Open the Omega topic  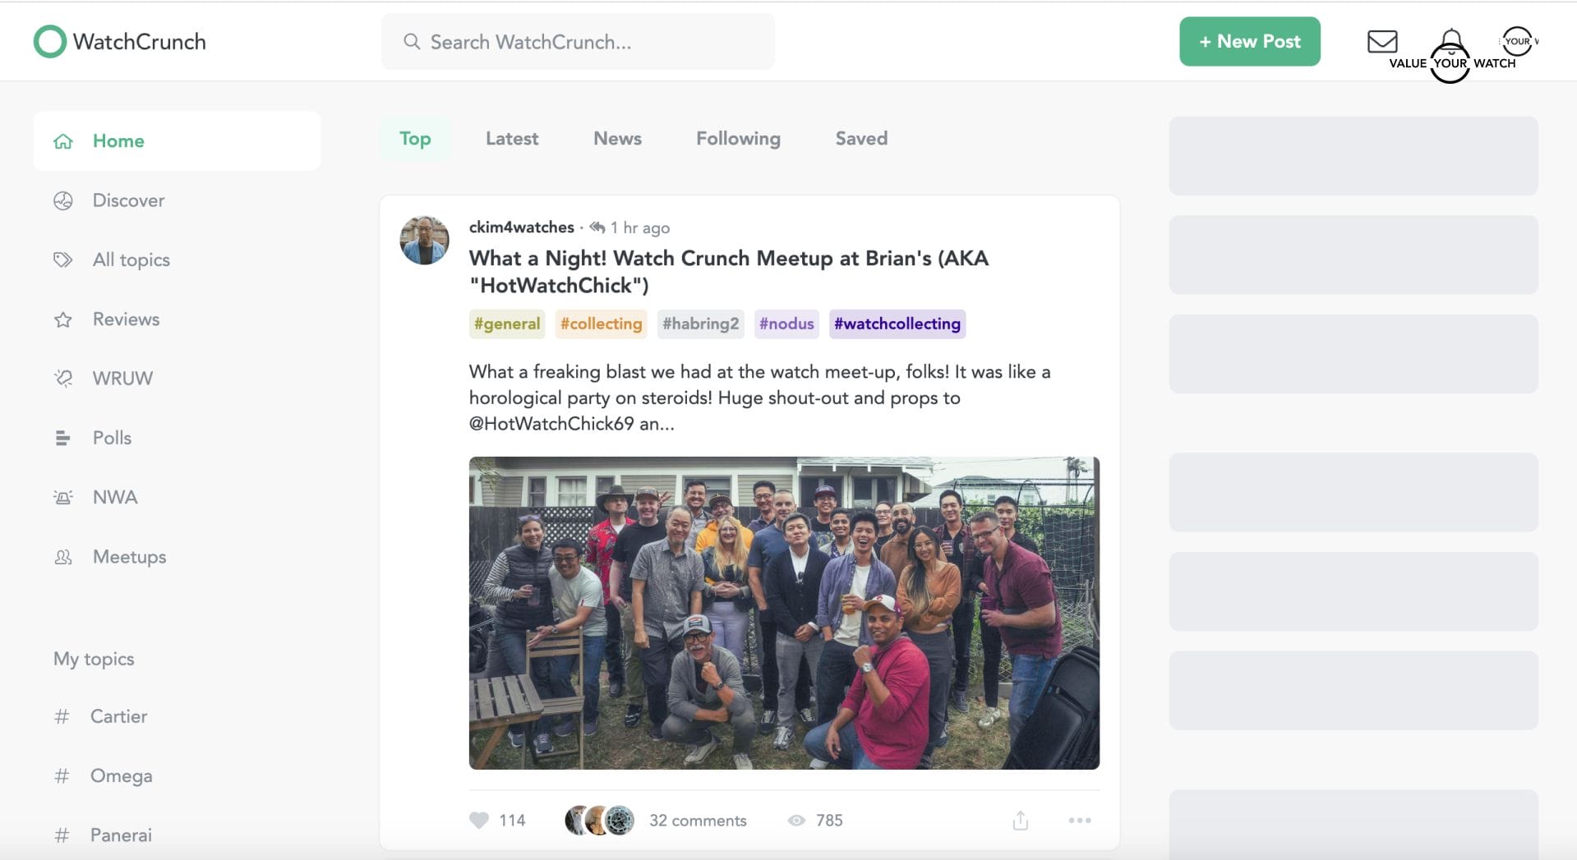(x=121, y=775)
